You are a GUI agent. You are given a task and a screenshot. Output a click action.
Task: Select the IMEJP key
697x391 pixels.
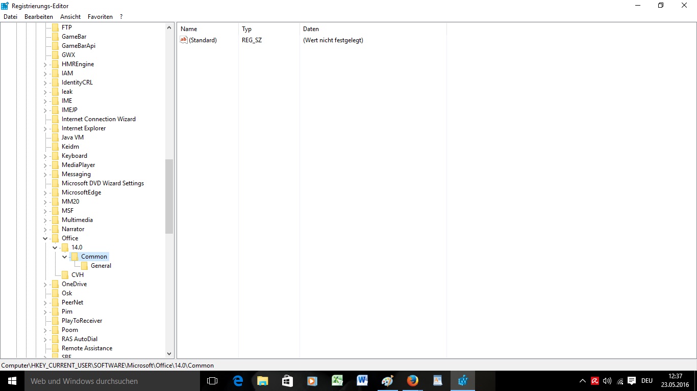tap(69, 110)
